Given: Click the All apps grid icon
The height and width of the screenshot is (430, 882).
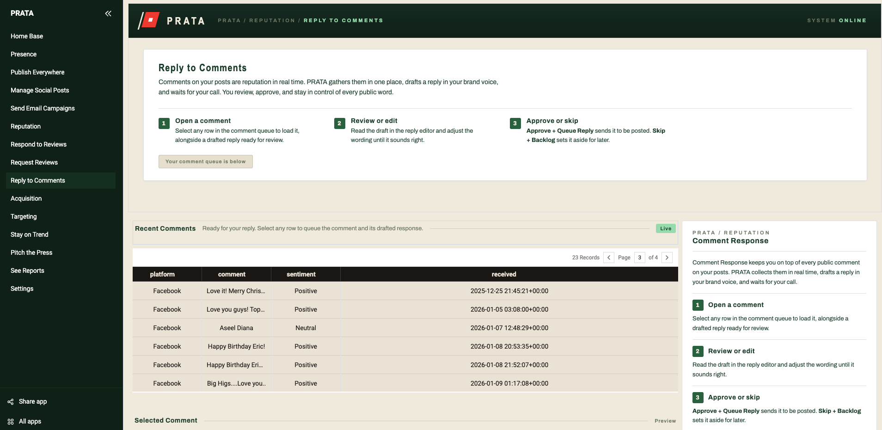Looking at the screenshot, I should pyautogui.click(x=10, y=422).
